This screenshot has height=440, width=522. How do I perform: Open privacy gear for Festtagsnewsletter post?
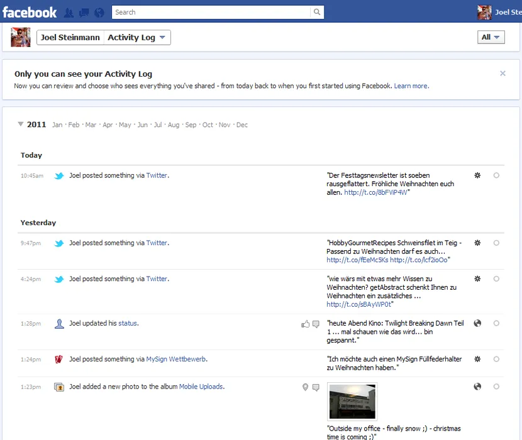(x=477, y=175)
